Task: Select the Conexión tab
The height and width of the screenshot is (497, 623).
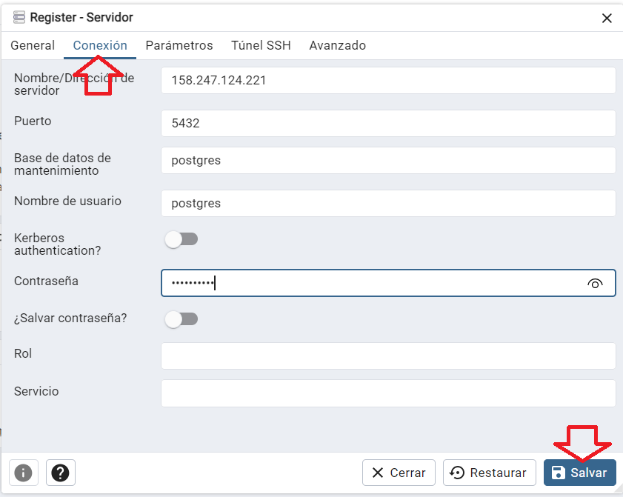Action: [x=100, y=45]
